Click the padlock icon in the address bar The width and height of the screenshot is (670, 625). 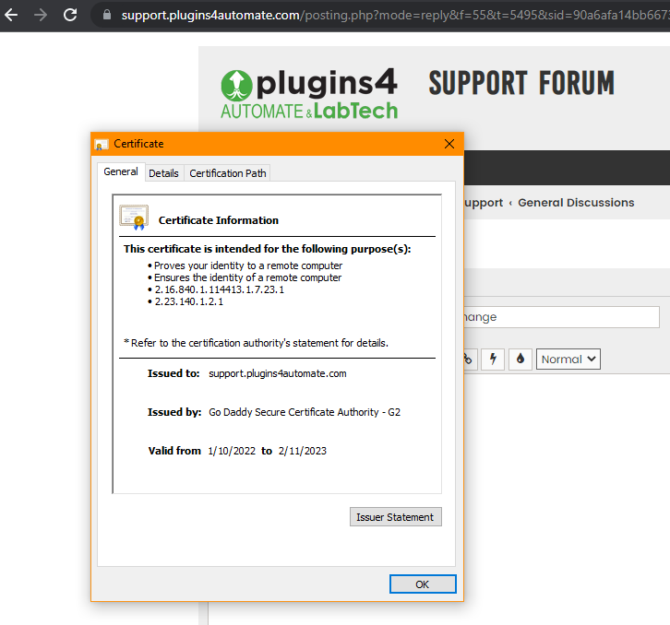pos(107,15)
